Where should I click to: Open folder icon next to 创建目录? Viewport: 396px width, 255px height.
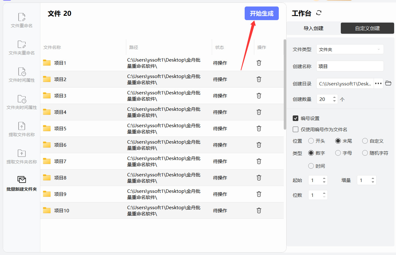click(388, 83)
